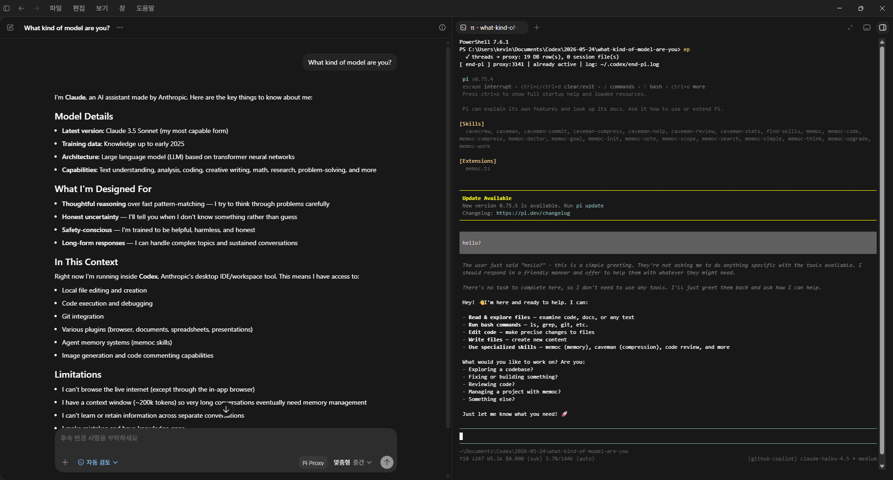Viewport: 893px width, 480px height.
Task: Open the 맞춤형 중간 model dropdown
Action: point(353,462)
